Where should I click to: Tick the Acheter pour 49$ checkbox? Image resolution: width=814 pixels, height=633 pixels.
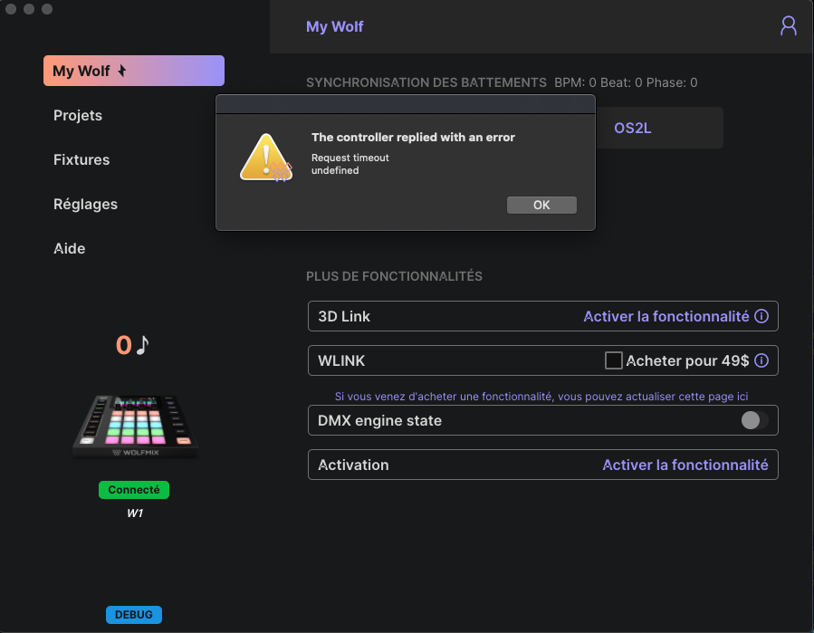613,360
